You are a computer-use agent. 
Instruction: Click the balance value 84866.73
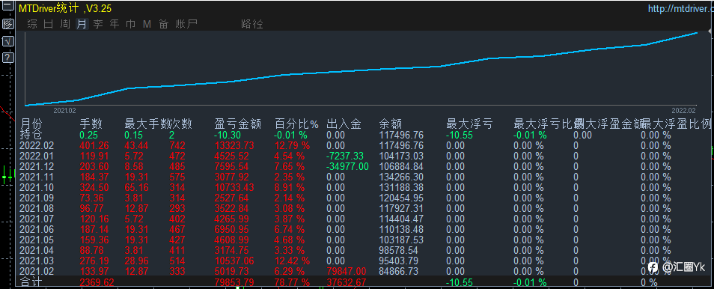pos(398,271)
